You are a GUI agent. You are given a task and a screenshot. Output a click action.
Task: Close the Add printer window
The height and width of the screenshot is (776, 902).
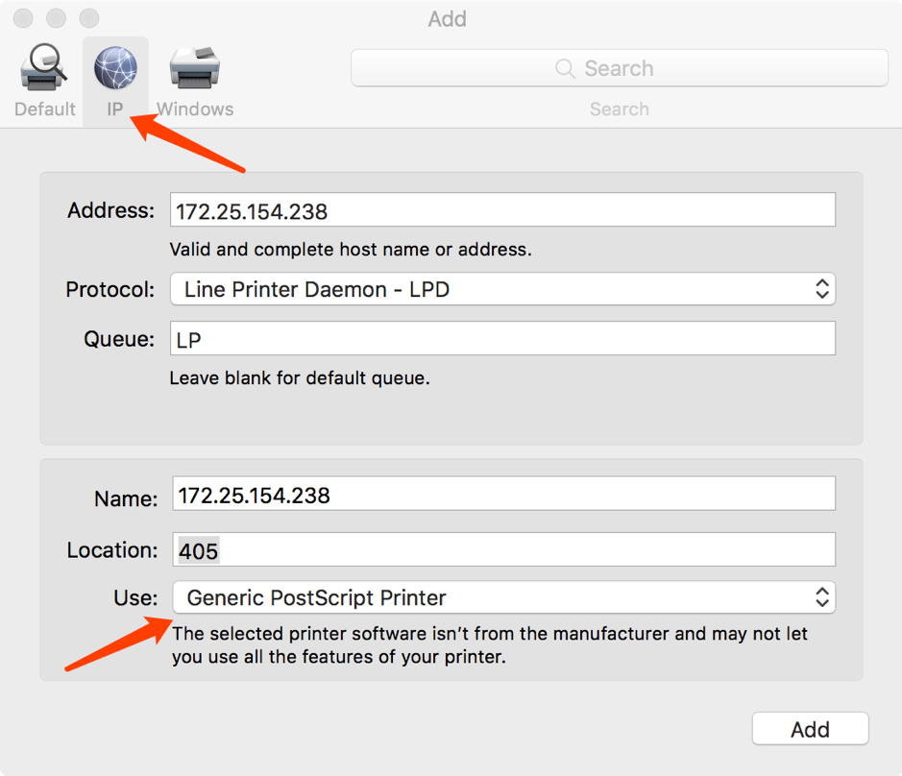[23, 18]
